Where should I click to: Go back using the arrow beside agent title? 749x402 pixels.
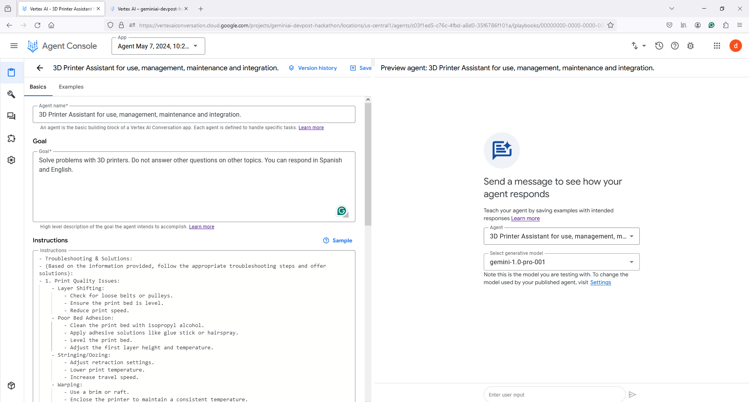click(x=40, y=68)
